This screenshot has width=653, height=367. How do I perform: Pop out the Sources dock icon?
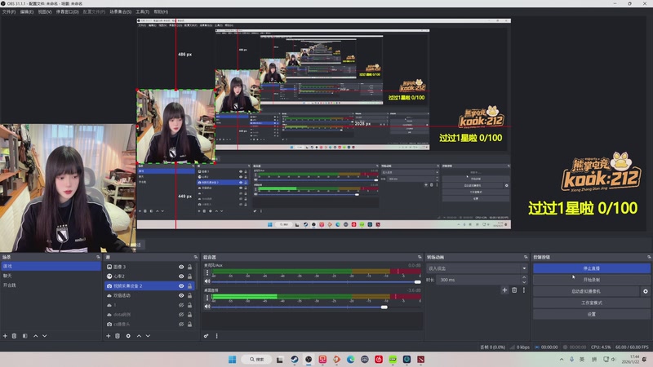pyautogui.click(x=196, y=257)
